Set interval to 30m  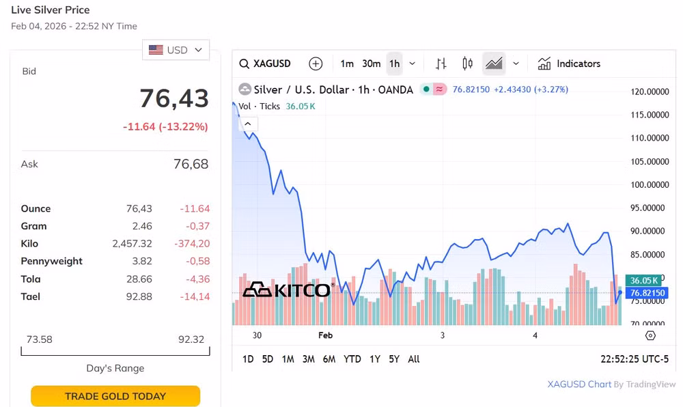(x=371, y=64)
